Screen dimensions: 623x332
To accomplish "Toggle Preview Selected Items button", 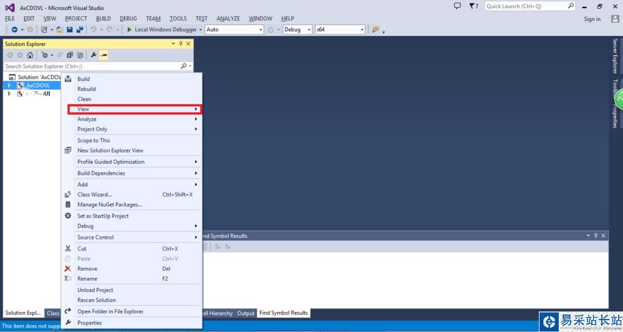I will click(x=103, y=55).
